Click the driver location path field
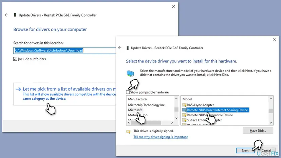The width and height of the screenshot is (281, 158). click(64, 50)
